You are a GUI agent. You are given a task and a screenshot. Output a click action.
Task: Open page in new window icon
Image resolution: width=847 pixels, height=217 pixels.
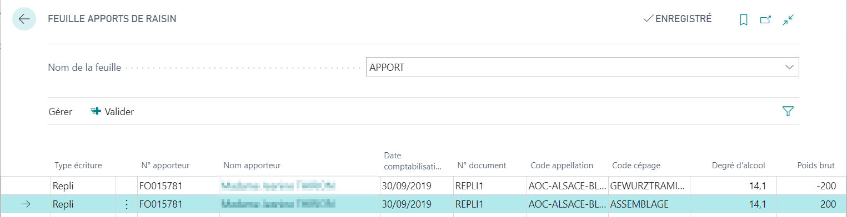pos(765,20)
